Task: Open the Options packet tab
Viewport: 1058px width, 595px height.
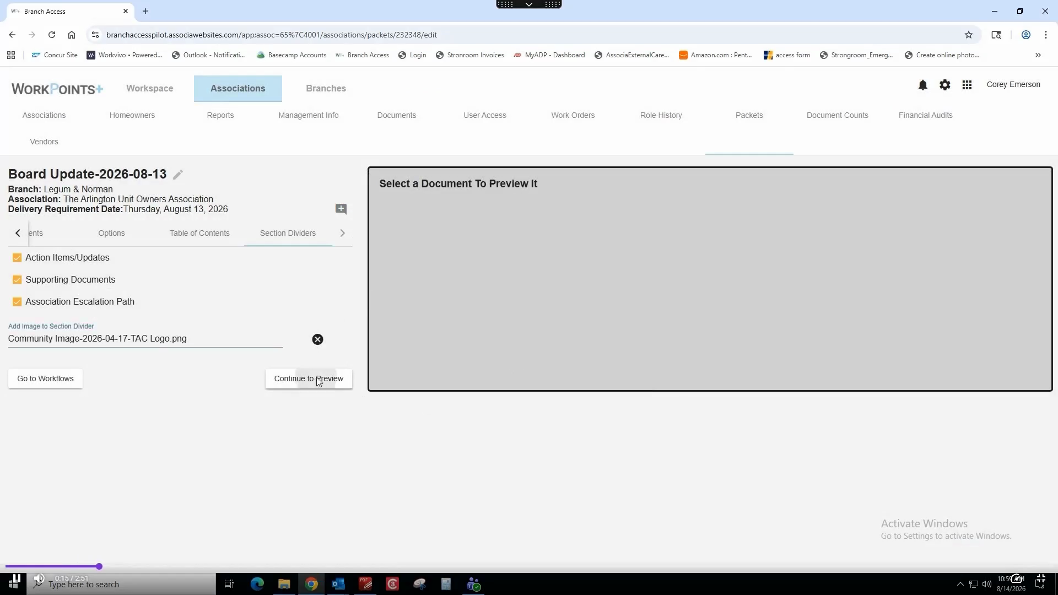Action: point(111,233)
